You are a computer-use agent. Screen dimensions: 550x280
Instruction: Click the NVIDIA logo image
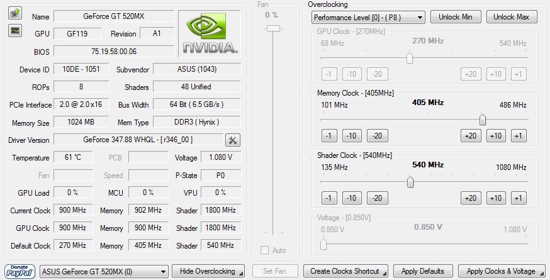(210, 34)
